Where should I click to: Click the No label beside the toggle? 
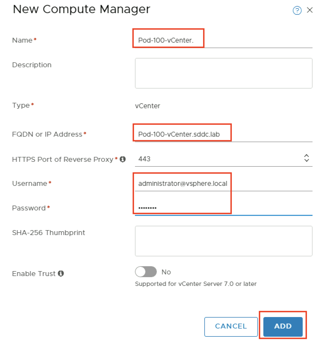(x=166, y=272)
